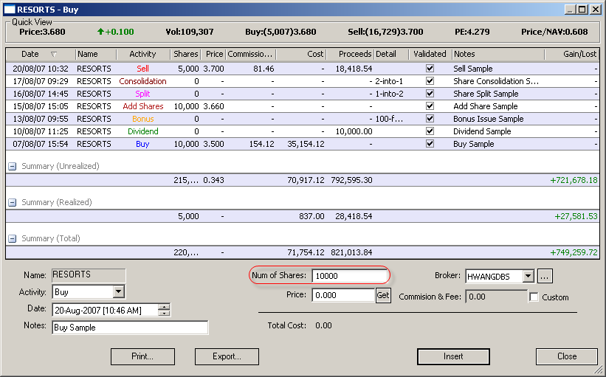Click the note Bonus Issue Sample
This screenshot has width=606, height=377.
click(x=489, y=119)
